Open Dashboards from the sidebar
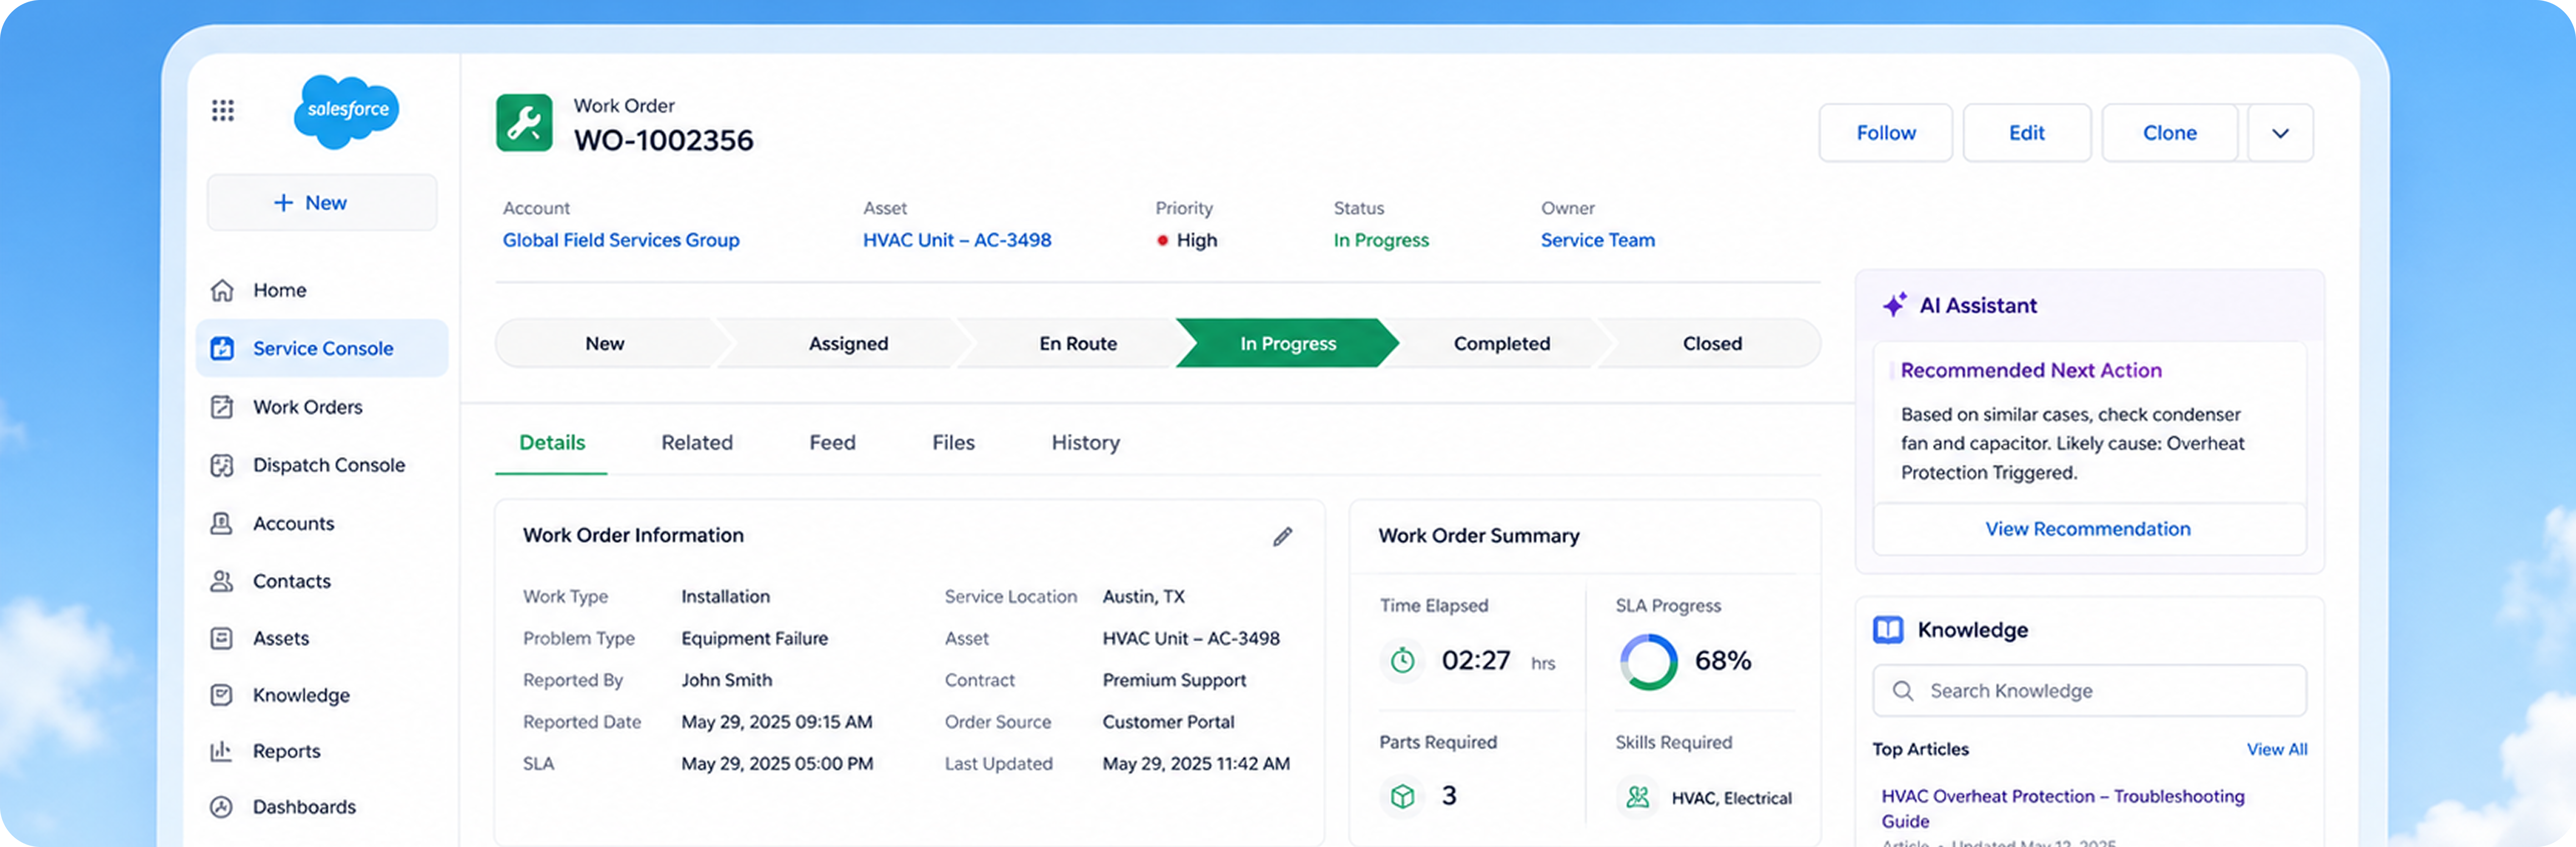Screen dimensions: 2576x847 pos(322,807)
